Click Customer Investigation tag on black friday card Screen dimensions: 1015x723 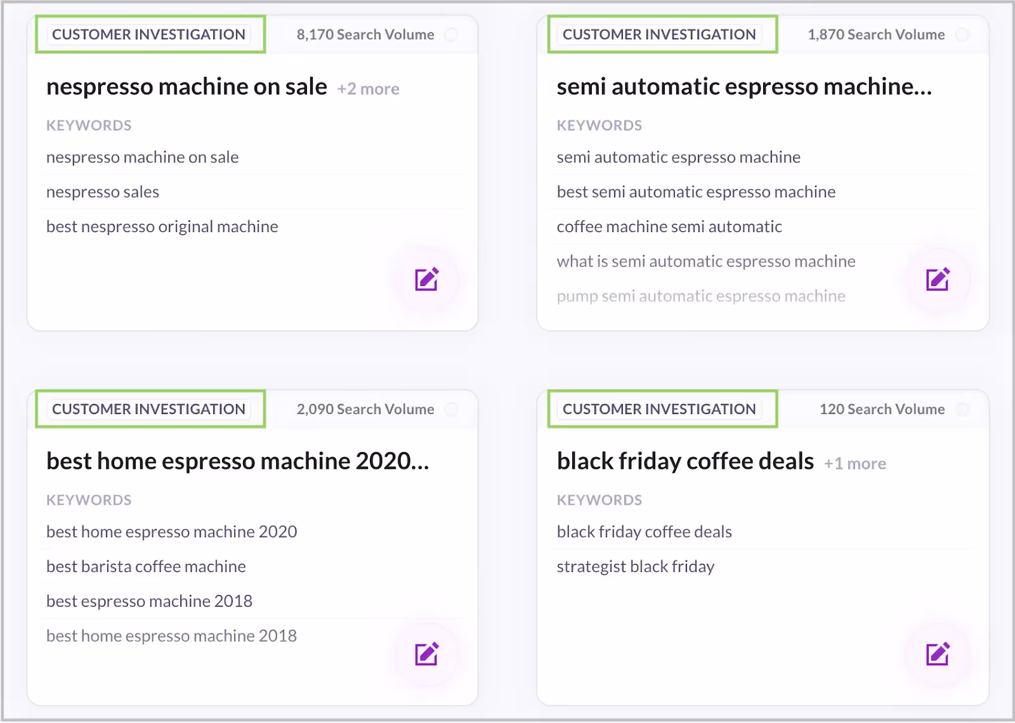(660, 409)
